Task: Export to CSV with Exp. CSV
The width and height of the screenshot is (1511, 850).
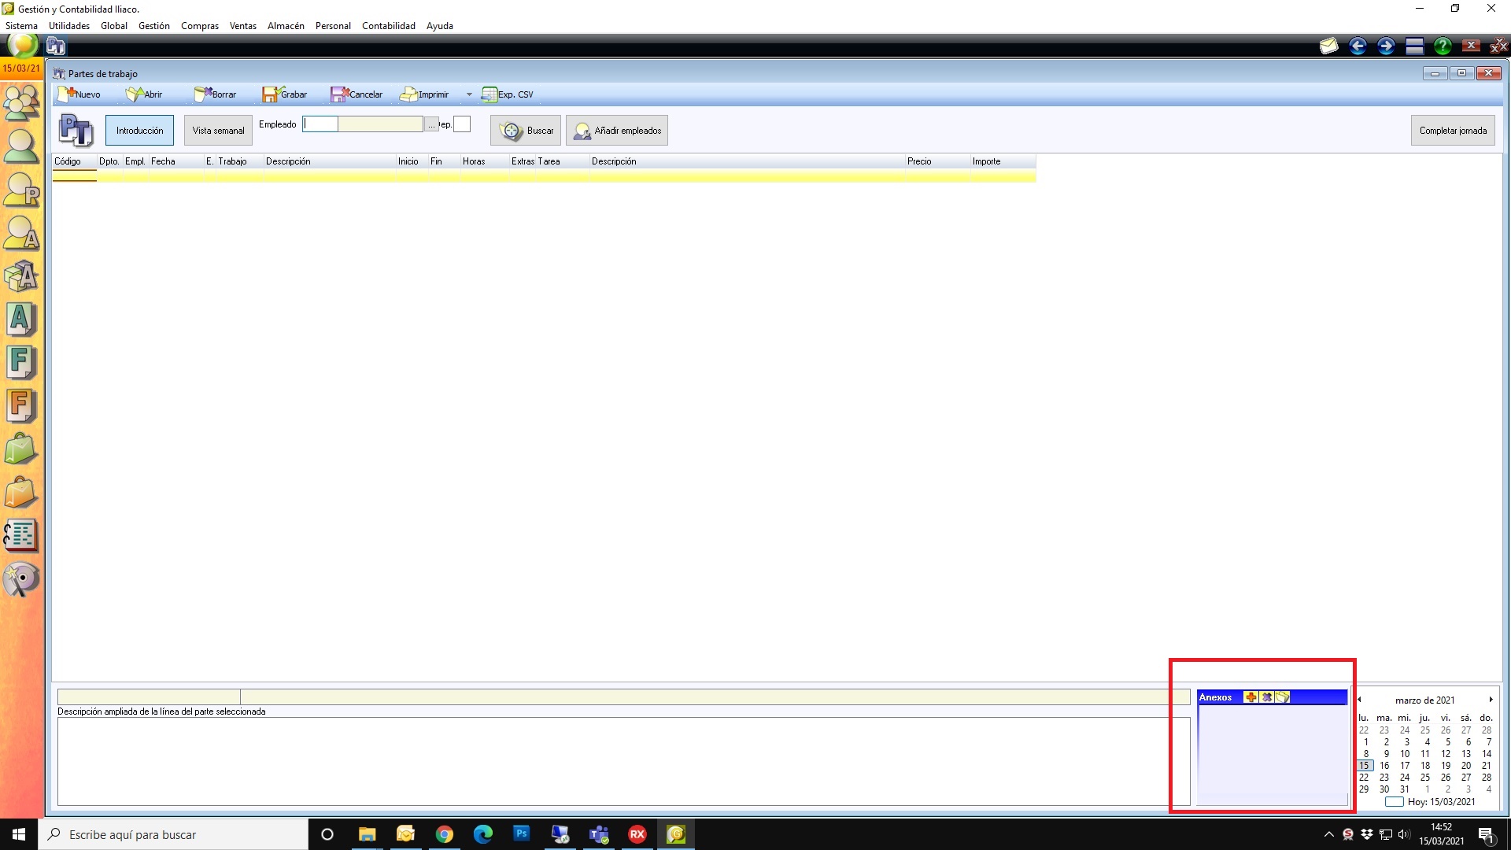Action: pyautogui.click(x=508, y=94)
